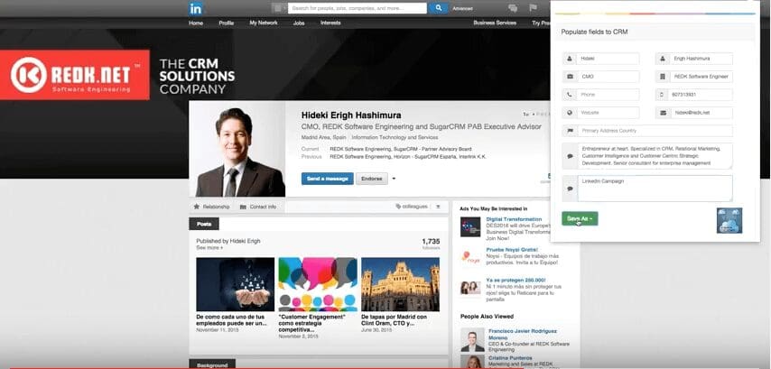Click See more under Published by
Image resolution: width=771 pixels, height=369 pixels.
[x=209, y=248]
